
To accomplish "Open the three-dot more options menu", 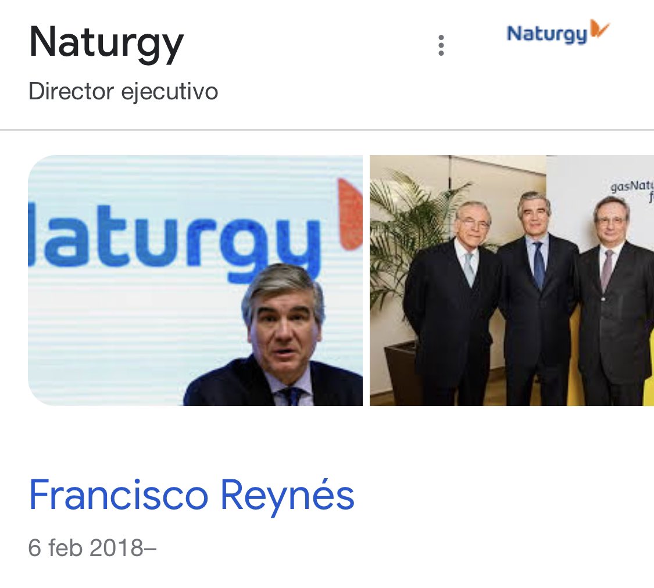I will pyautogui.click(x=441, y=45).
